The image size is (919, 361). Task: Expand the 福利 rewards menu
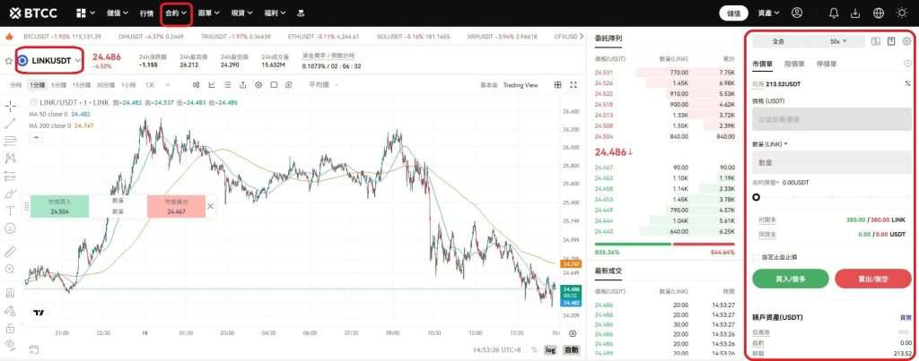tap(275, 13)
